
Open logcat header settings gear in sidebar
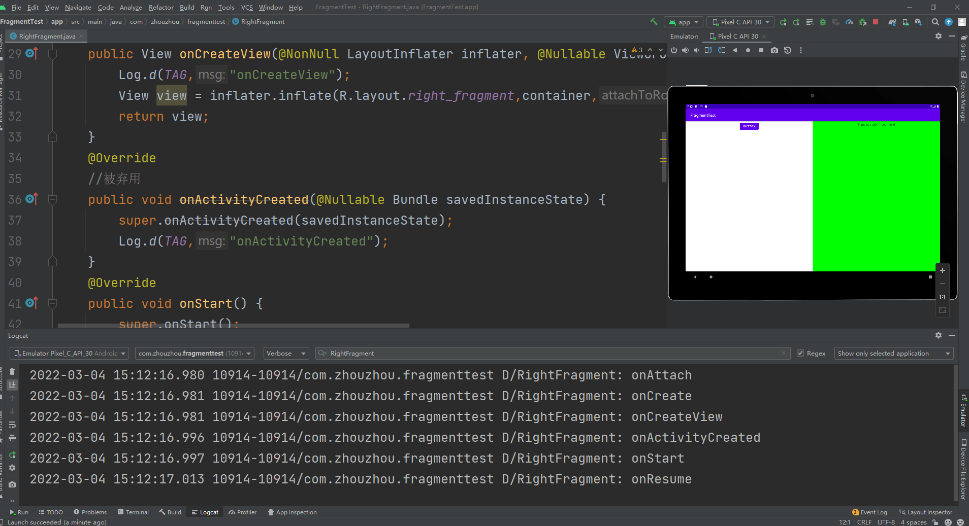[x=12, y=468]
